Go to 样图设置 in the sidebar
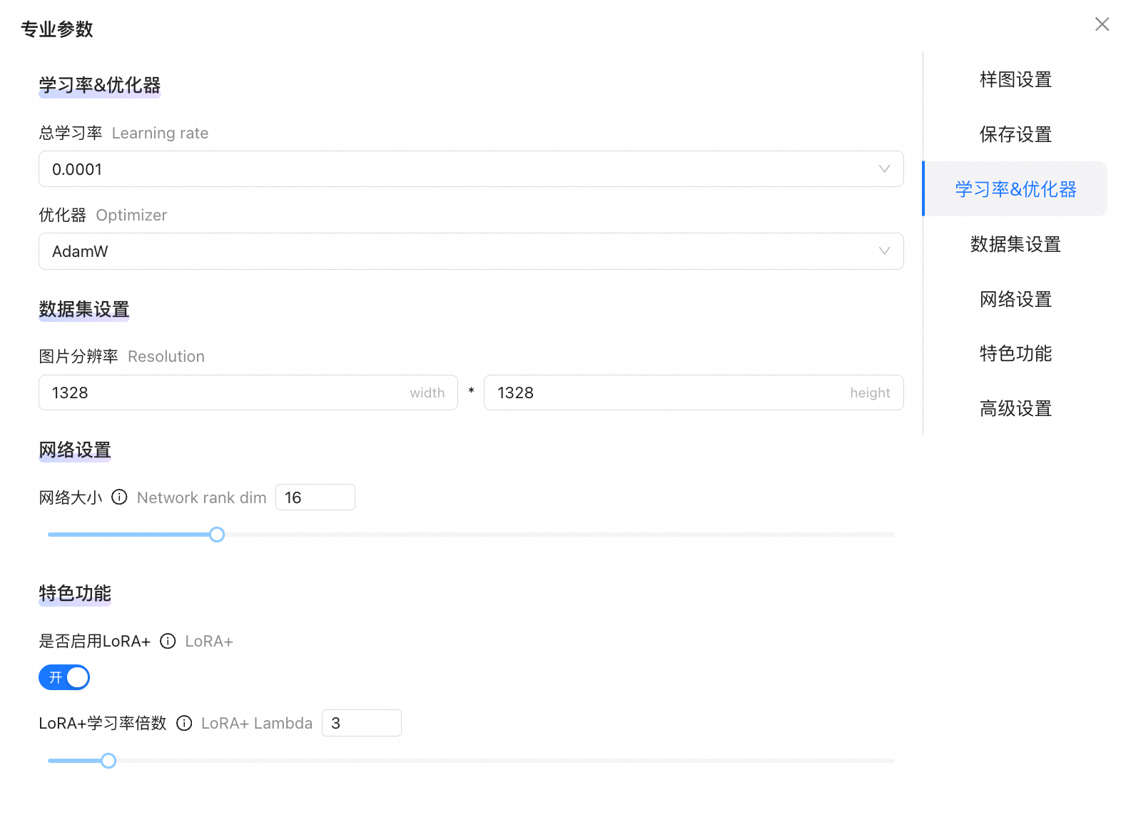Viewport: 1126px width, 825px height. [x=1015, y=80]
